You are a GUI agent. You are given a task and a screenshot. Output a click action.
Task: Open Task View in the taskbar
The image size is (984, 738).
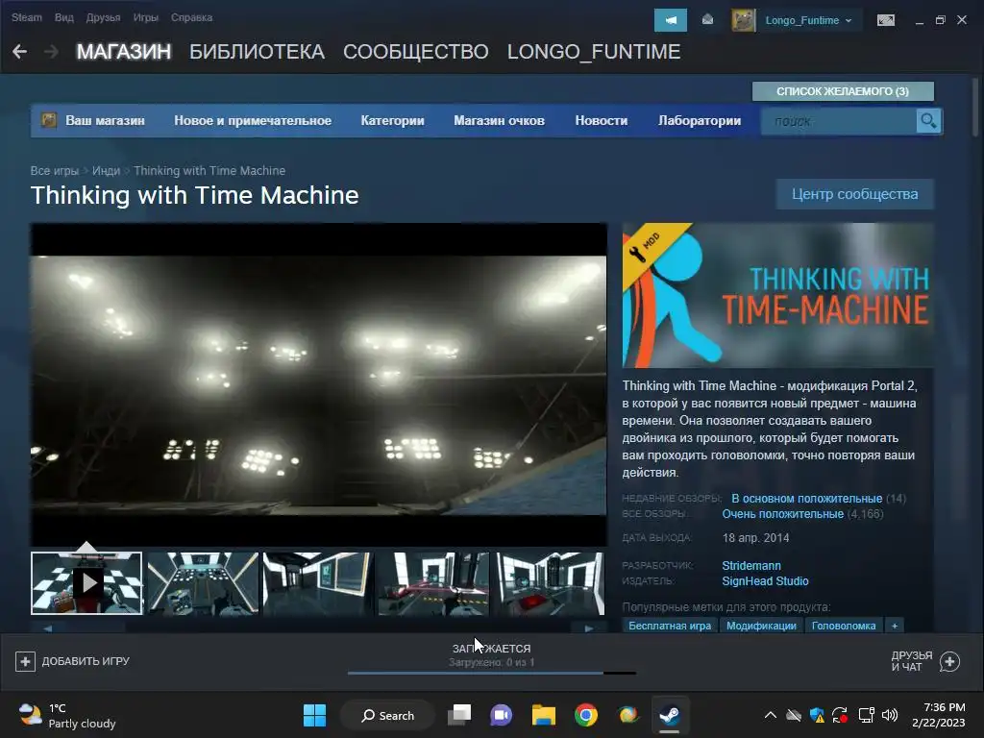459,715
